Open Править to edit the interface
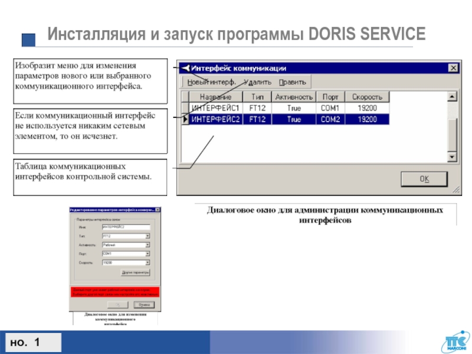 click(292, 82)
